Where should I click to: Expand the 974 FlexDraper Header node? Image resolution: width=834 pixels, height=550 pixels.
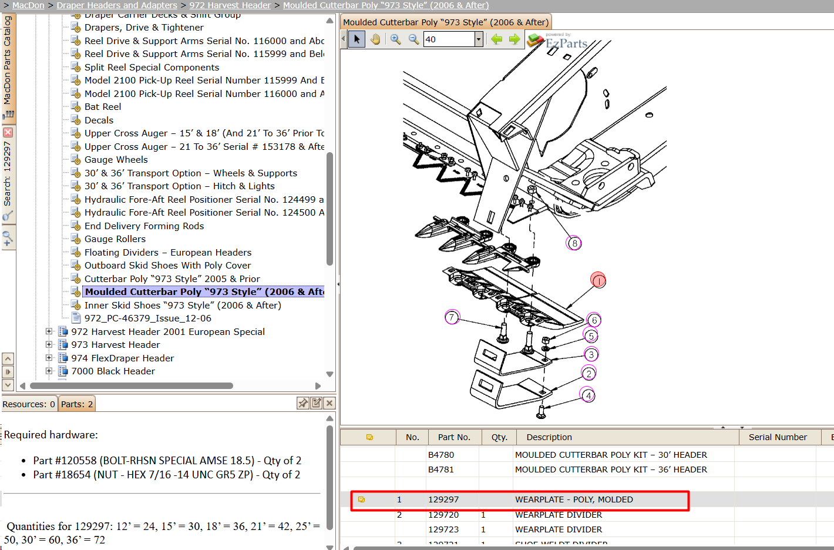pos(49,358)
